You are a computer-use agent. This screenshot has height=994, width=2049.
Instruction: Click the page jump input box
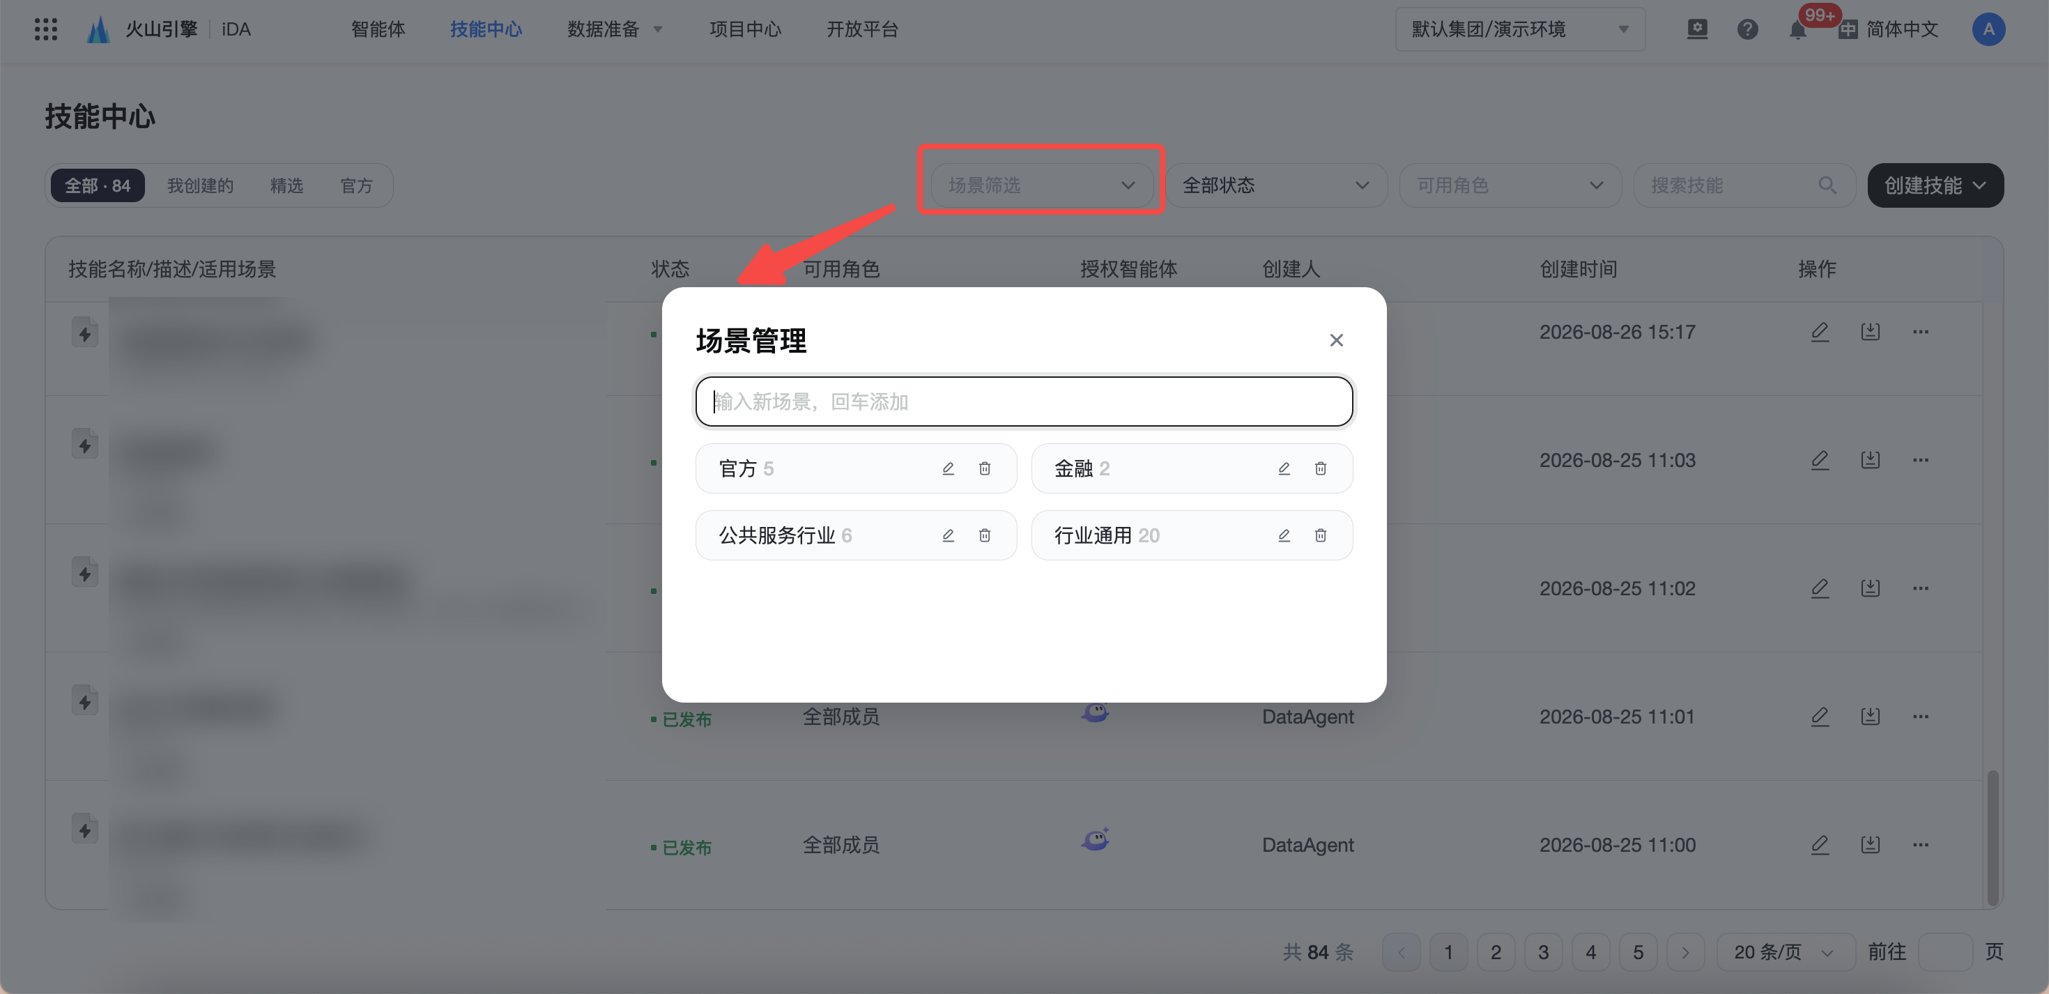[x=1946, y=951]
